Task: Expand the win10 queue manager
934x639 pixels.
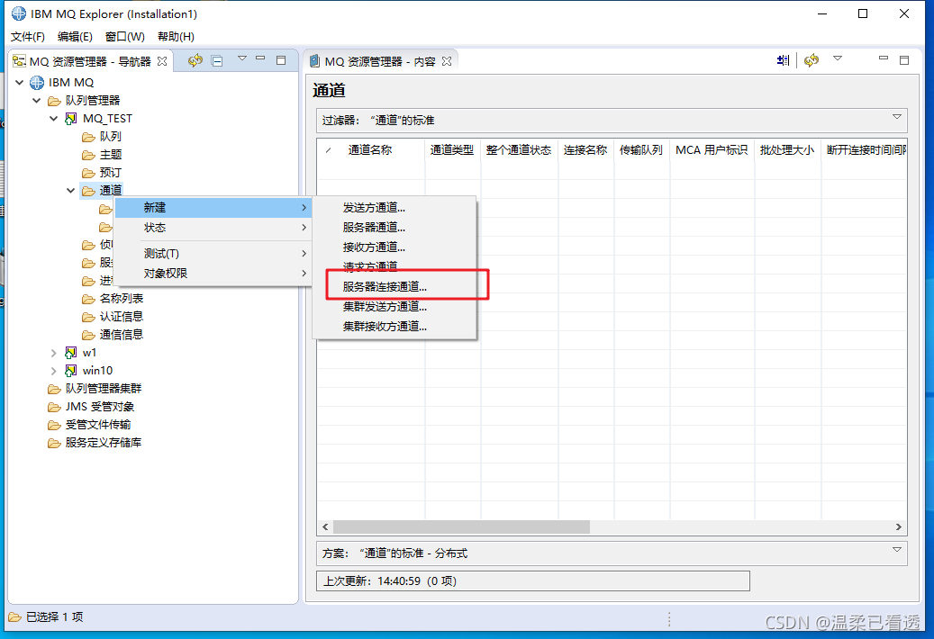Action: (54, 371)
